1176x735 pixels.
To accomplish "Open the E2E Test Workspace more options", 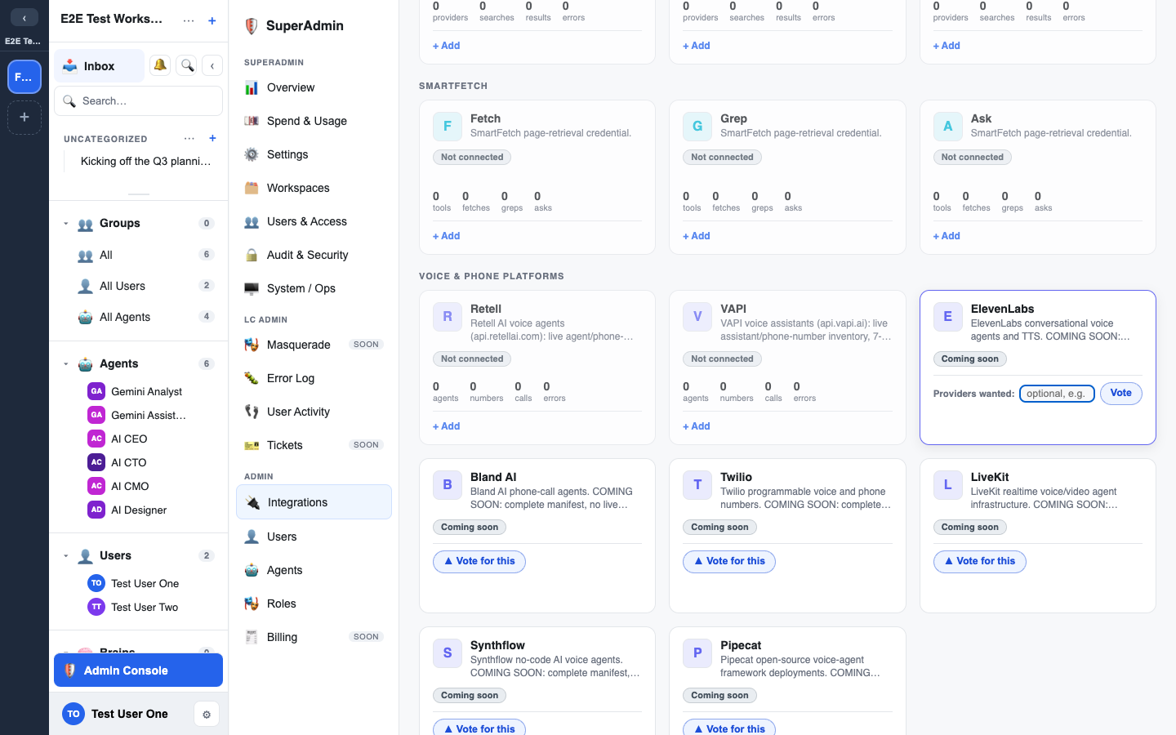I will coord(189,20).
